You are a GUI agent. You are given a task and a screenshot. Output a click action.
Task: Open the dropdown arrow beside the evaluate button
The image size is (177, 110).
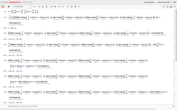(6, 7)
